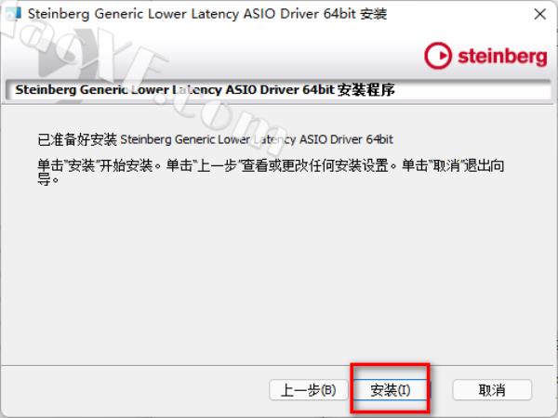
Task: Click the empty title bar area before X
Action: (459, 14)
